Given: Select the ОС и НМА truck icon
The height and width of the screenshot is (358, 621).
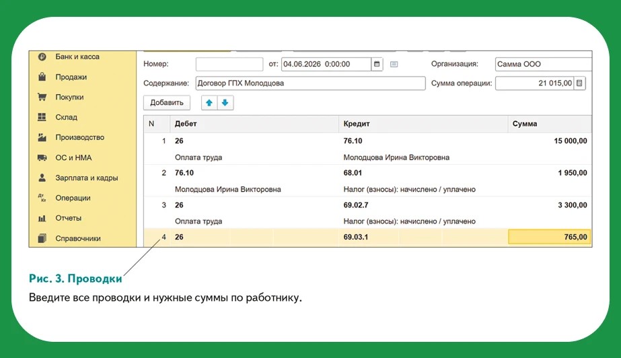Looking at the screenshot, I should [x=42, y=157].
